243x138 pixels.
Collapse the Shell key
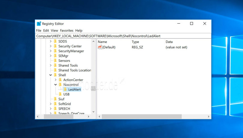coord(50,75)
